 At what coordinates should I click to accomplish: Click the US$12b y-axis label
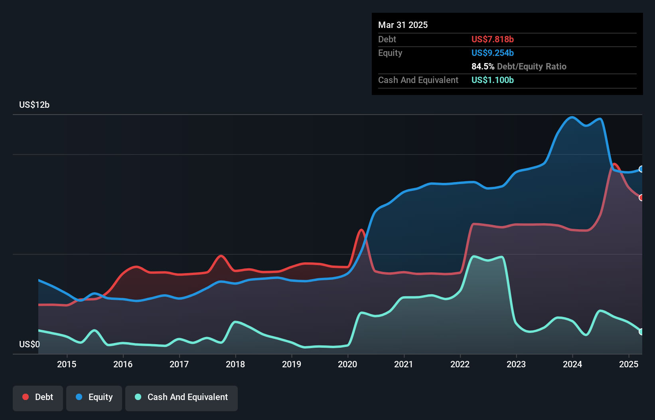(34, 105)
